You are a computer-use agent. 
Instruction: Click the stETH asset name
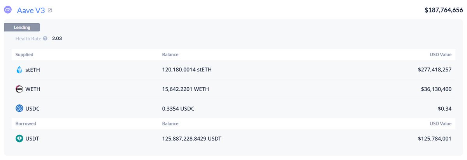(x=33, y=70)
